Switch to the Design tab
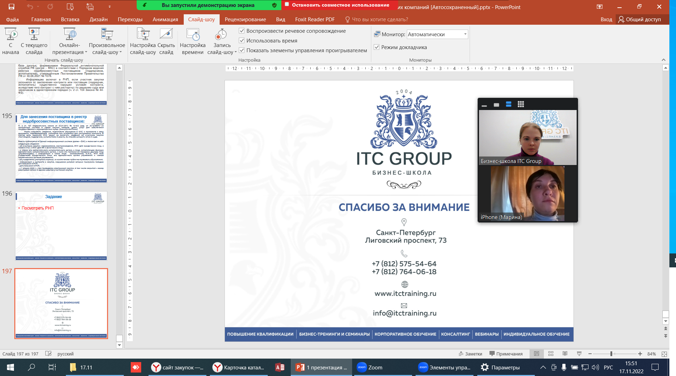 (x=99, y=19)
